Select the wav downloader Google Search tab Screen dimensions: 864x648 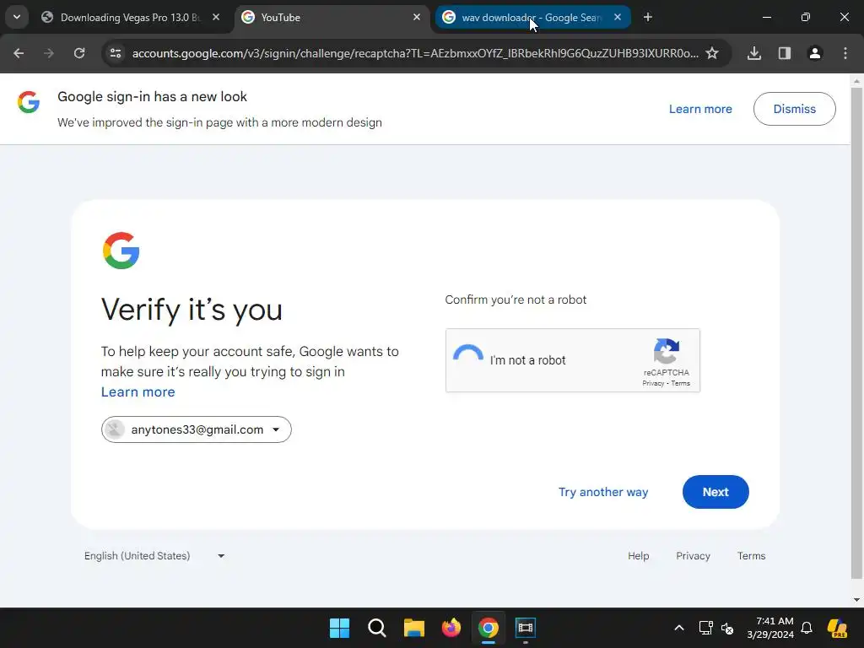pyautogui.click(x=532, y=18)
